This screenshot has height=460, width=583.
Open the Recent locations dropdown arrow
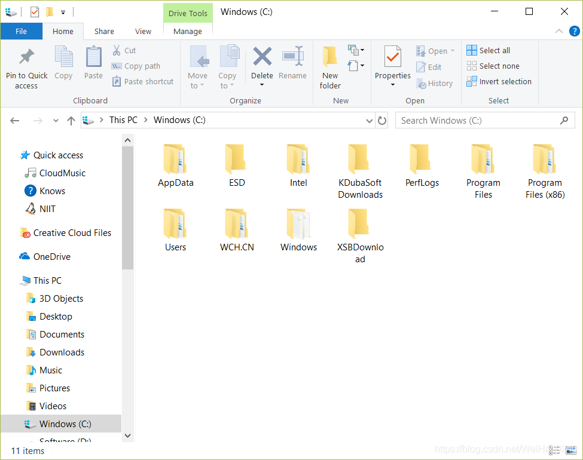[56, 121]
